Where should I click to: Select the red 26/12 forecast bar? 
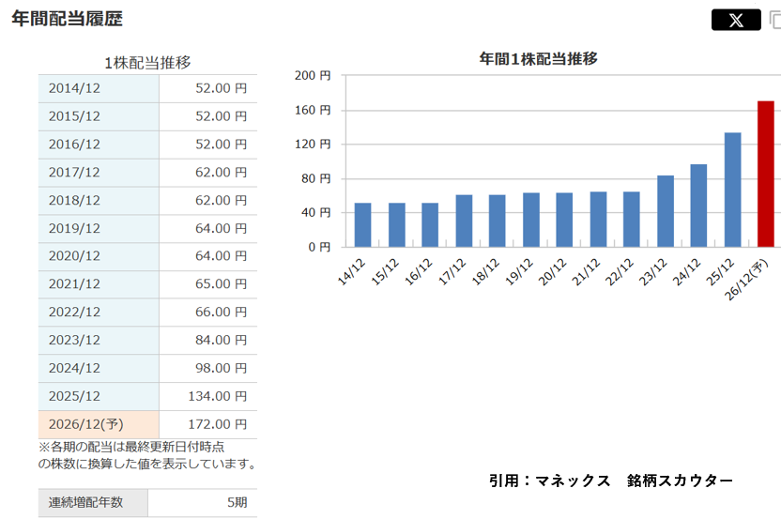(766, 174)
